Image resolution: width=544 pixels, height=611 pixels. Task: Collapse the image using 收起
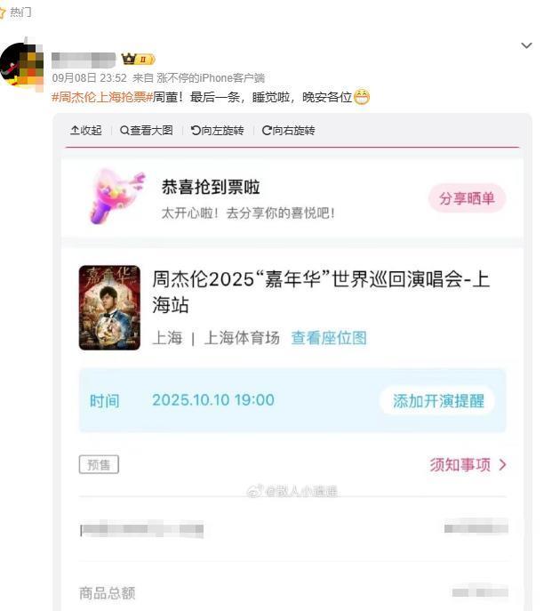tap(86, 130)
